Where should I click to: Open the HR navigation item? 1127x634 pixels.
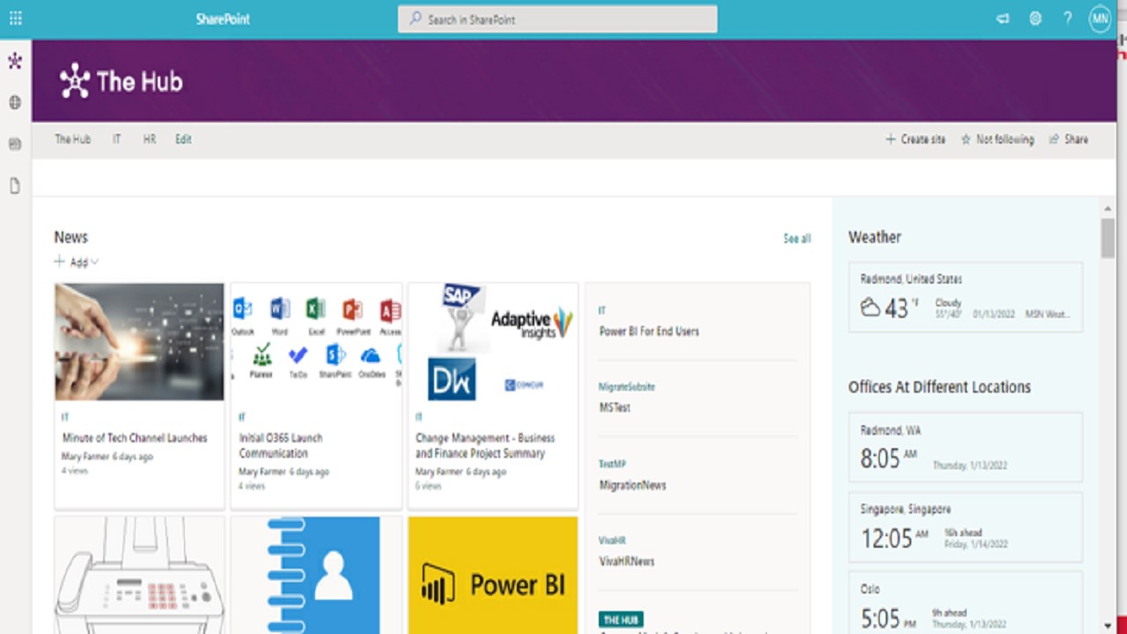pyautogui.click(x=150, y=139)
